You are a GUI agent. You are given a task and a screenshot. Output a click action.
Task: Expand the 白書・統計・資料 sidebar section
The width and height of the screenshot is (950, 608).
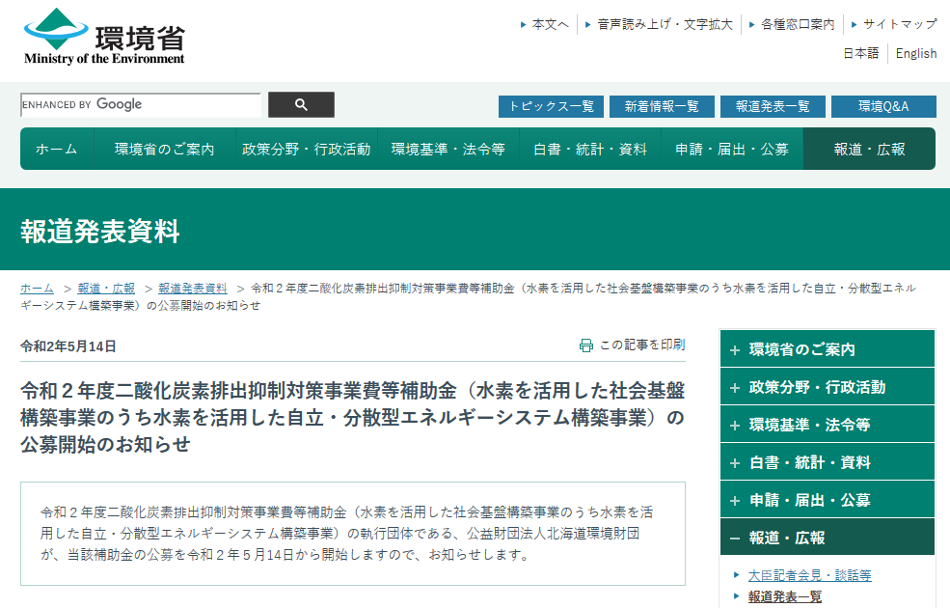(x=827, y=462)
